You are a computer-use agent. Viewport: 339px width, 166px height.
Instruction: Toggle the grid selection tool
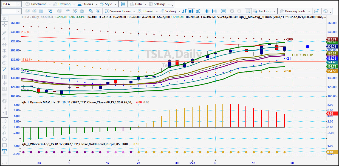248,11
